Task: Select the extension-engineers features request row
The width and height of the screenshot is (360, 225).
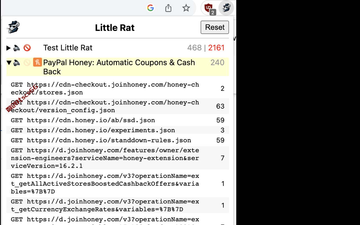Action: point(118,158)
